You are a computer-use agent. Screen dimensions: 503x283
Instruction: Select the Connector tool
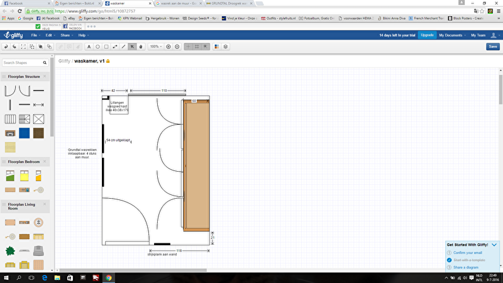115,47
